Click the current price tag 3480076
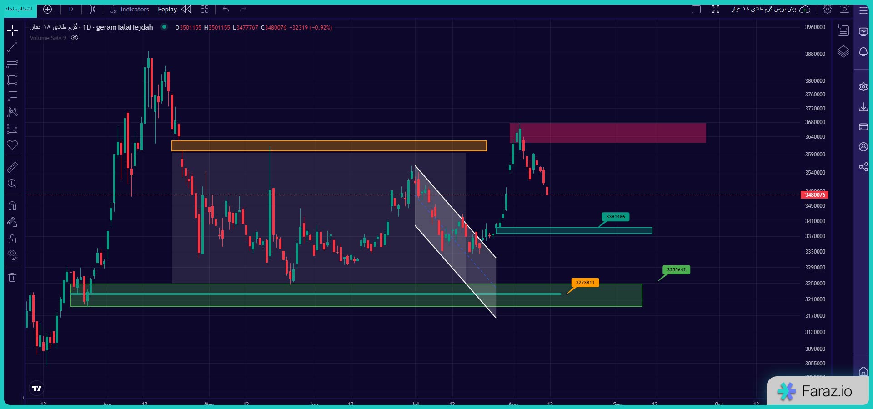Screen dimensions: 873x409 [815, 195]
